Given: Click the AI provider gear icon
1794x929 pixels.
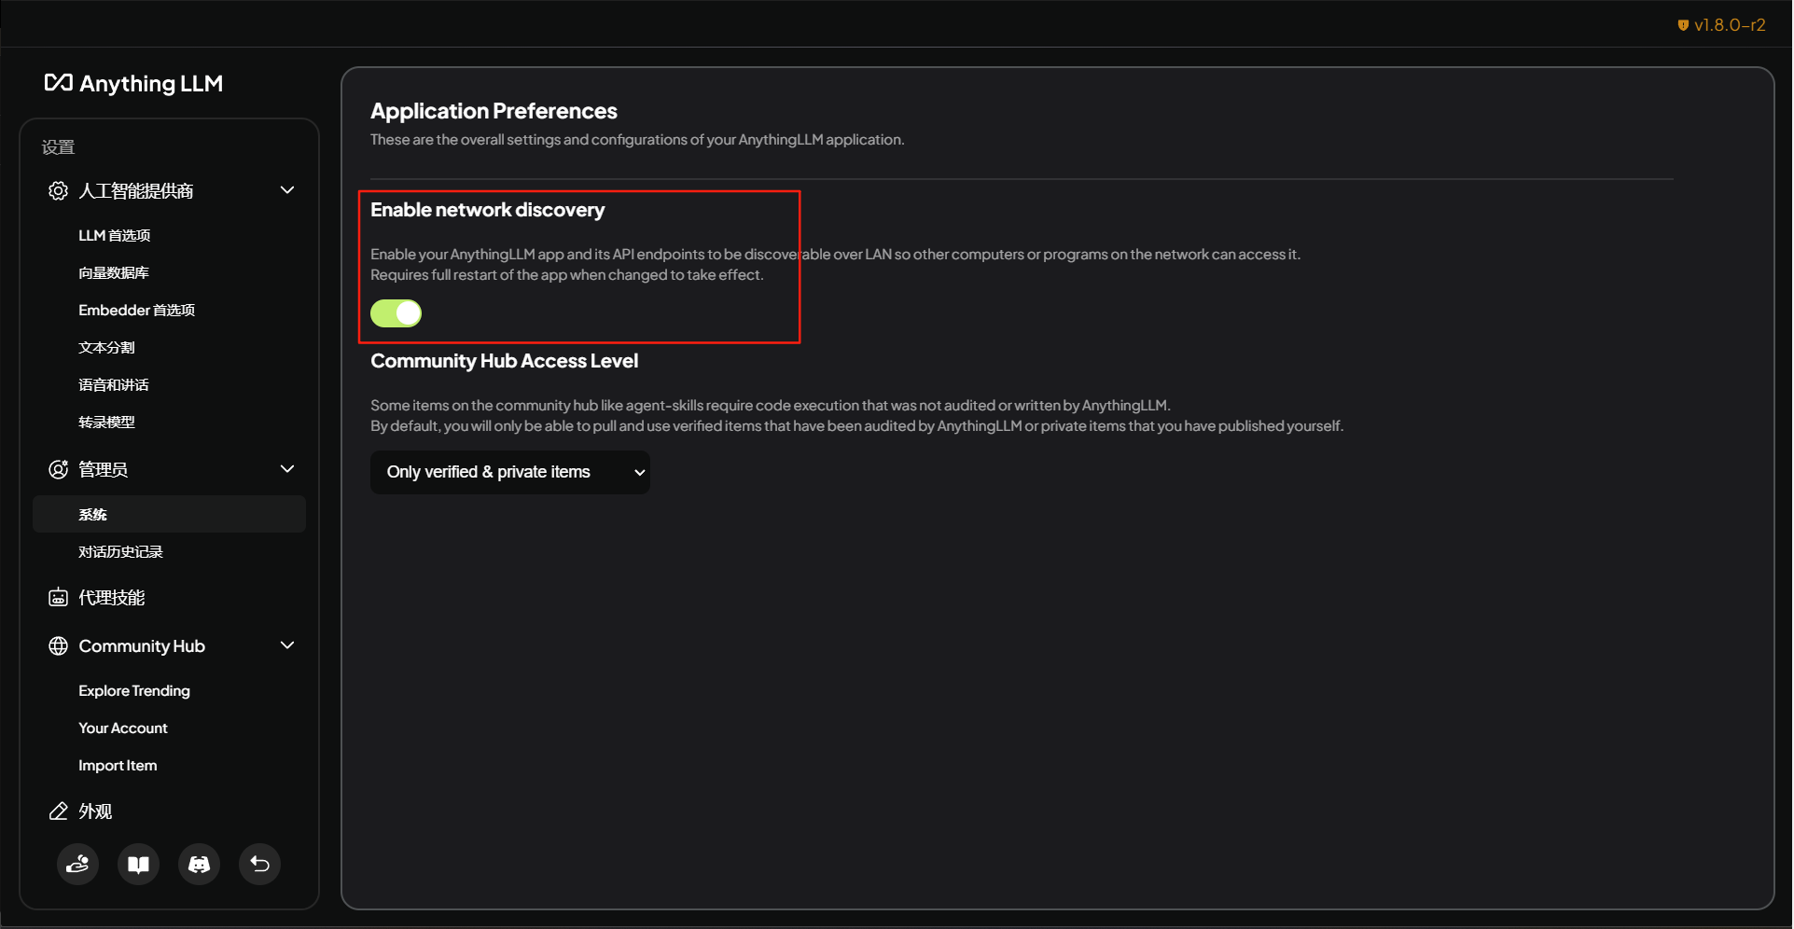Looking at the screenshot, I should point(58,190).
